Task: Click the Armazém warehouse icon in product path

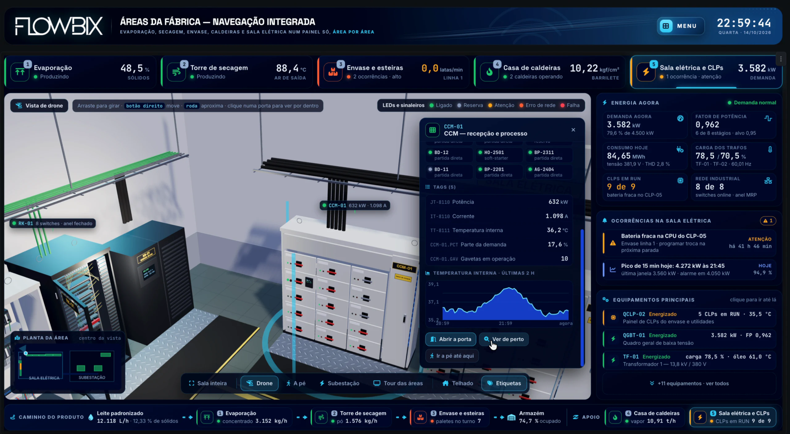Action: tap(511, 417)
